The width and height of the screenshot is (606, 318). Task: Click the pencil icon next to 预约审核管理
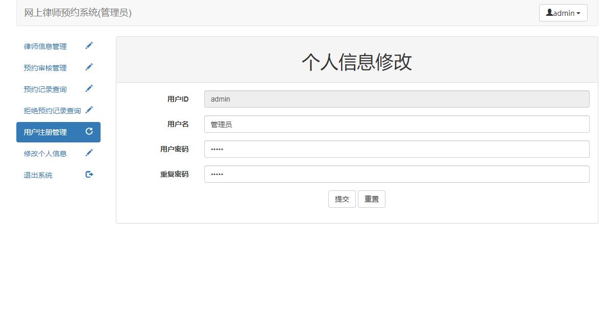[x=89, y=67]
